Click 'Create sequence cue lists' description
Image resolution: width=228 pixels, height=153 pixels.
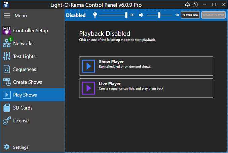pyautogui.click(x=131, y=88)
